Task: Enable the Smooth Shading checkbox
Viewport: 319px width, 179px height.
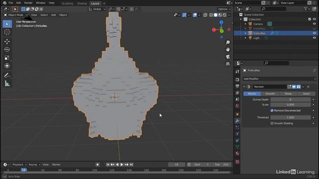Action: pyautogui.click(x=272, y=123)
